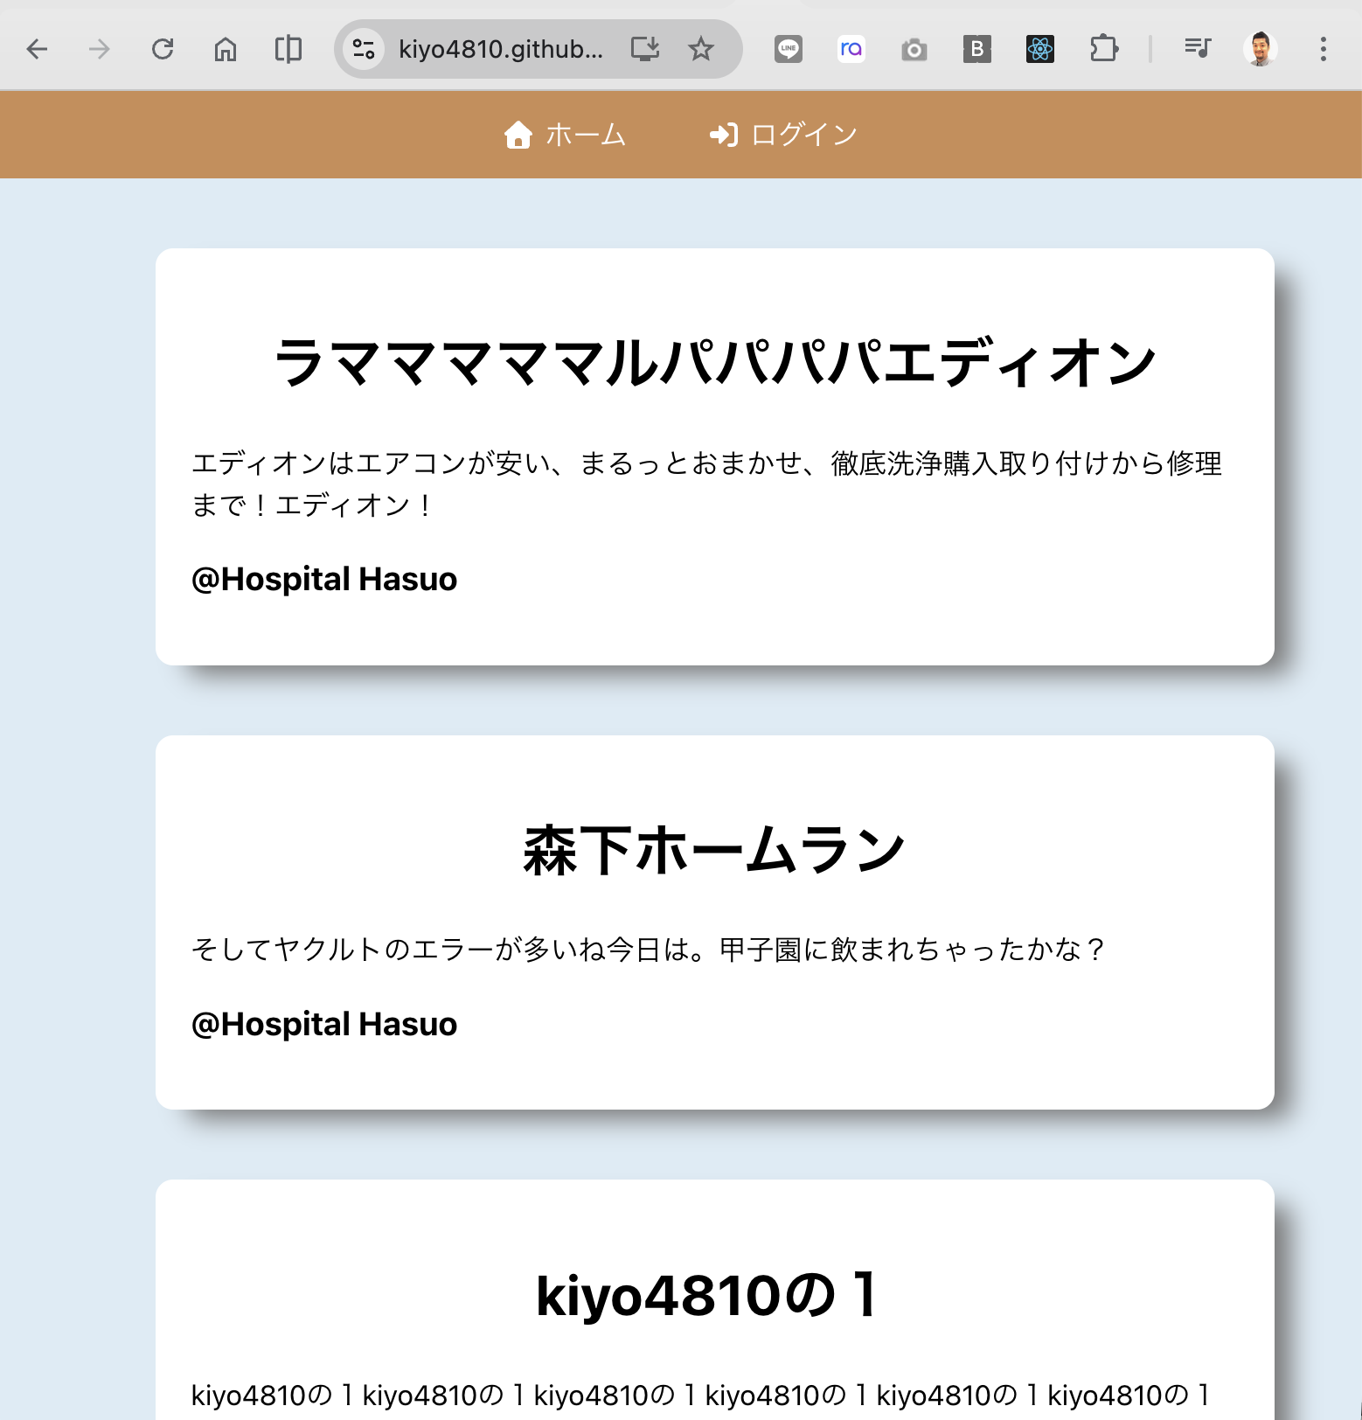Open the Extensions puzzle piece menu
The width and height of the screenshot is (1362, 1420).
tap(1104, 49)
